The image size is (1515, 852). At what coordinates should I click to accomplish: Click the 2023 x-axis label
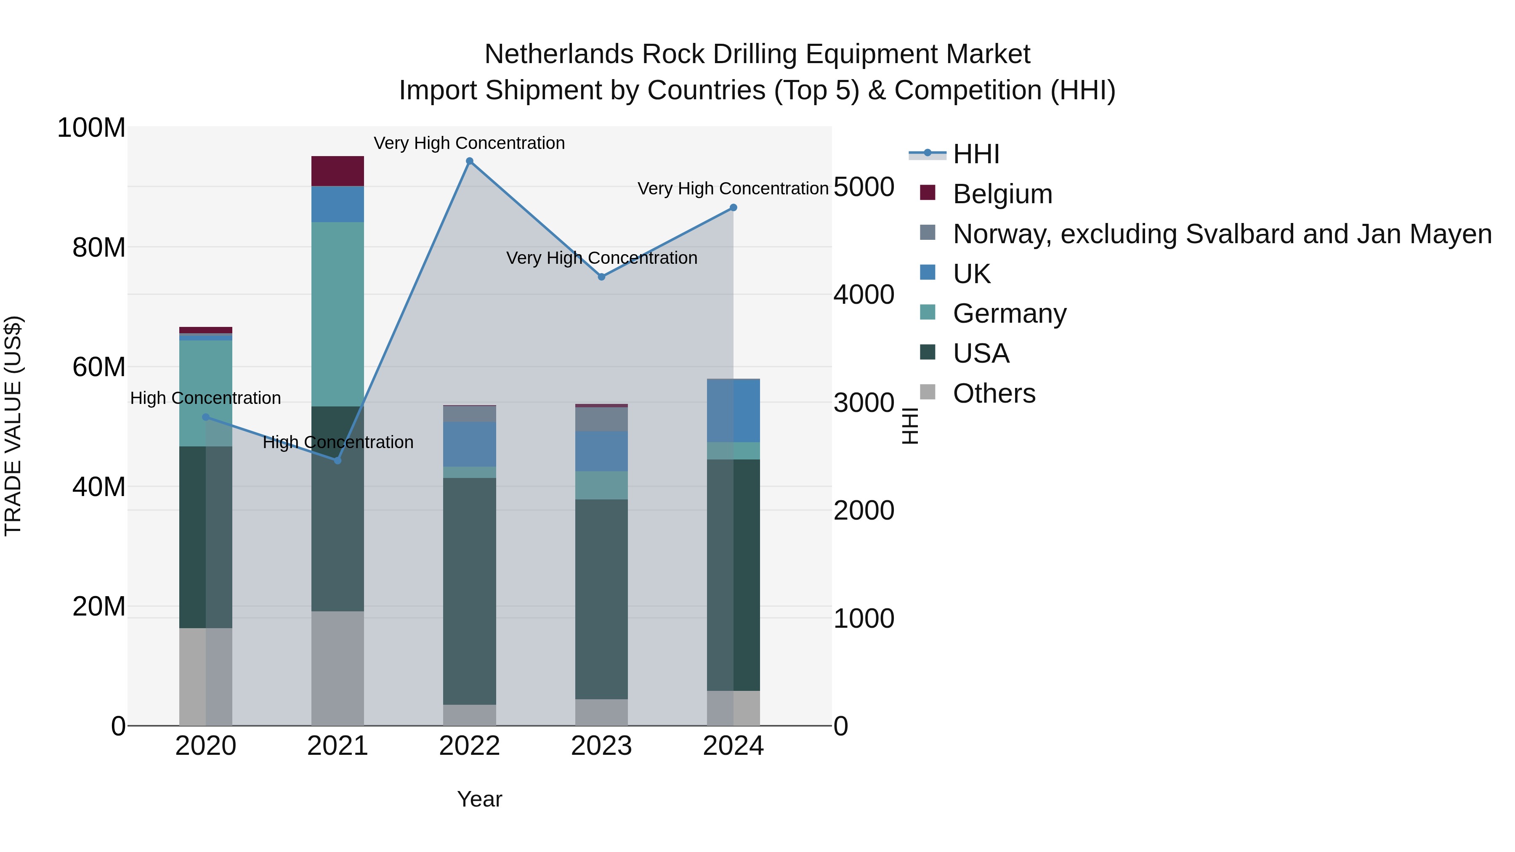(602, 746)
